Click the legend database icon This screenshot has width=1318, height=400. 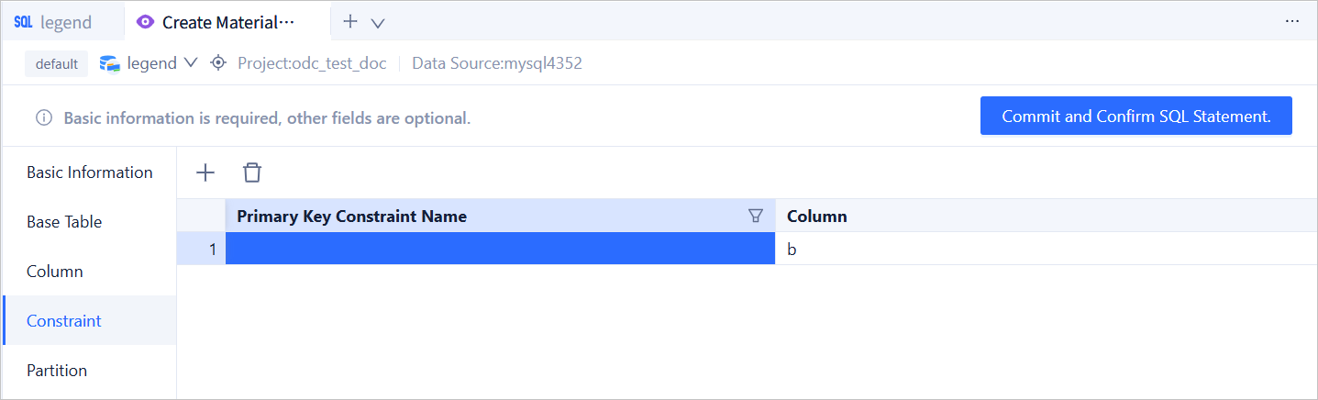110,63
